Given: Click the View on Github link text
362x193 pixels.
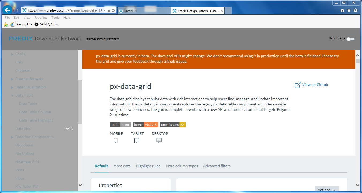Looking at the screenshot, I should [x=315, y=85].
